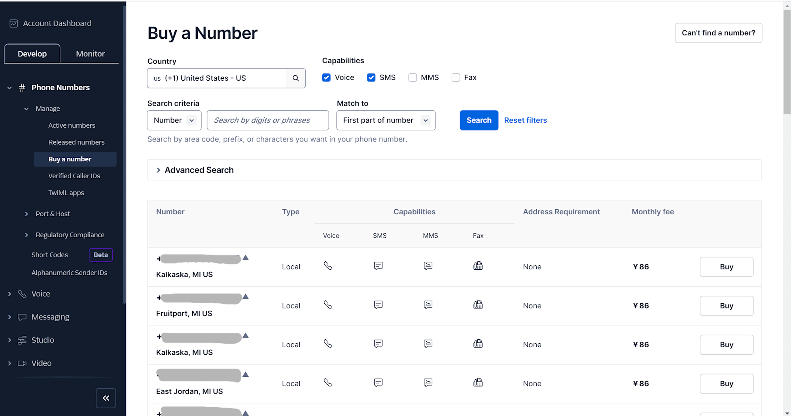Select Buy a number menu item
The height and width of the screenshot is (416, 791).
click(x=75, y=159)
